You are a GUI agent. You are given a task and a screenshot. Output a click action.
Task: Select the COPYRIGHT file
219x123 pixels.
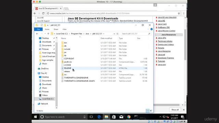pos(69,58)
